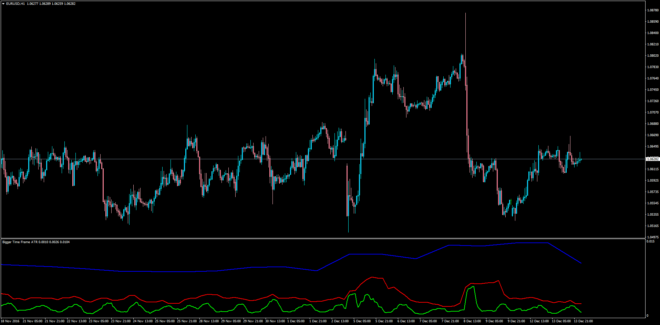Click the 1.08400 price axis label
This screenshot has width=660, height=325.
pos(653,33)
